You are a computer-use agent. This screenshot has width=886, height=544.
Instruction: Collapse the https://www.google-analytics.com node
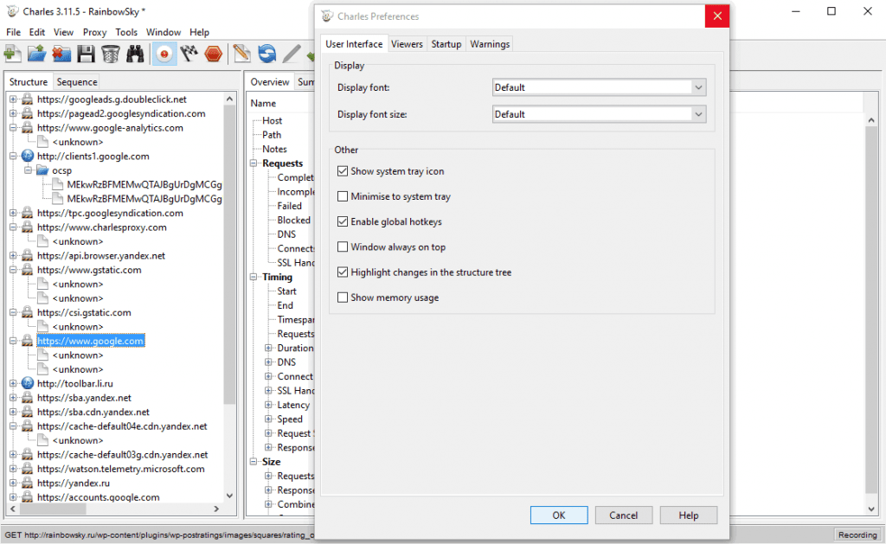(13, 128)
